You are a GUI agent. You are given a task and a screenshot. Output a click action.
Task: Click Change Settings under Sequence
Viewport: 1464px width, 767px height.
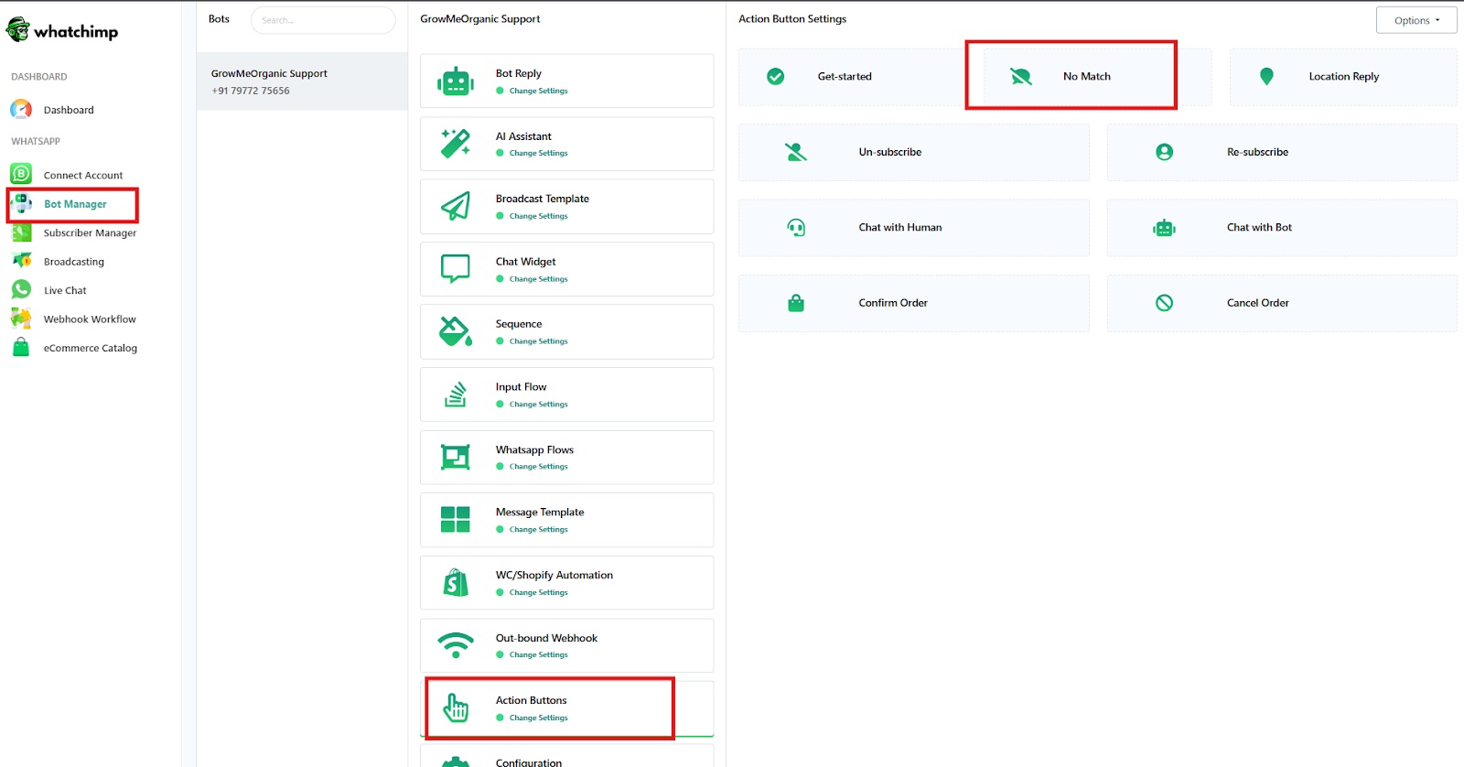point(538,341)
